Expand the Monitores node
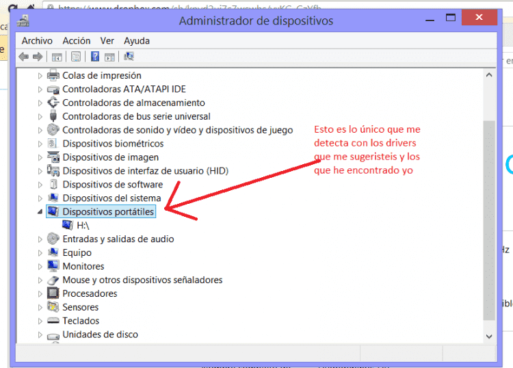The image size is (513, 368). 40,267
